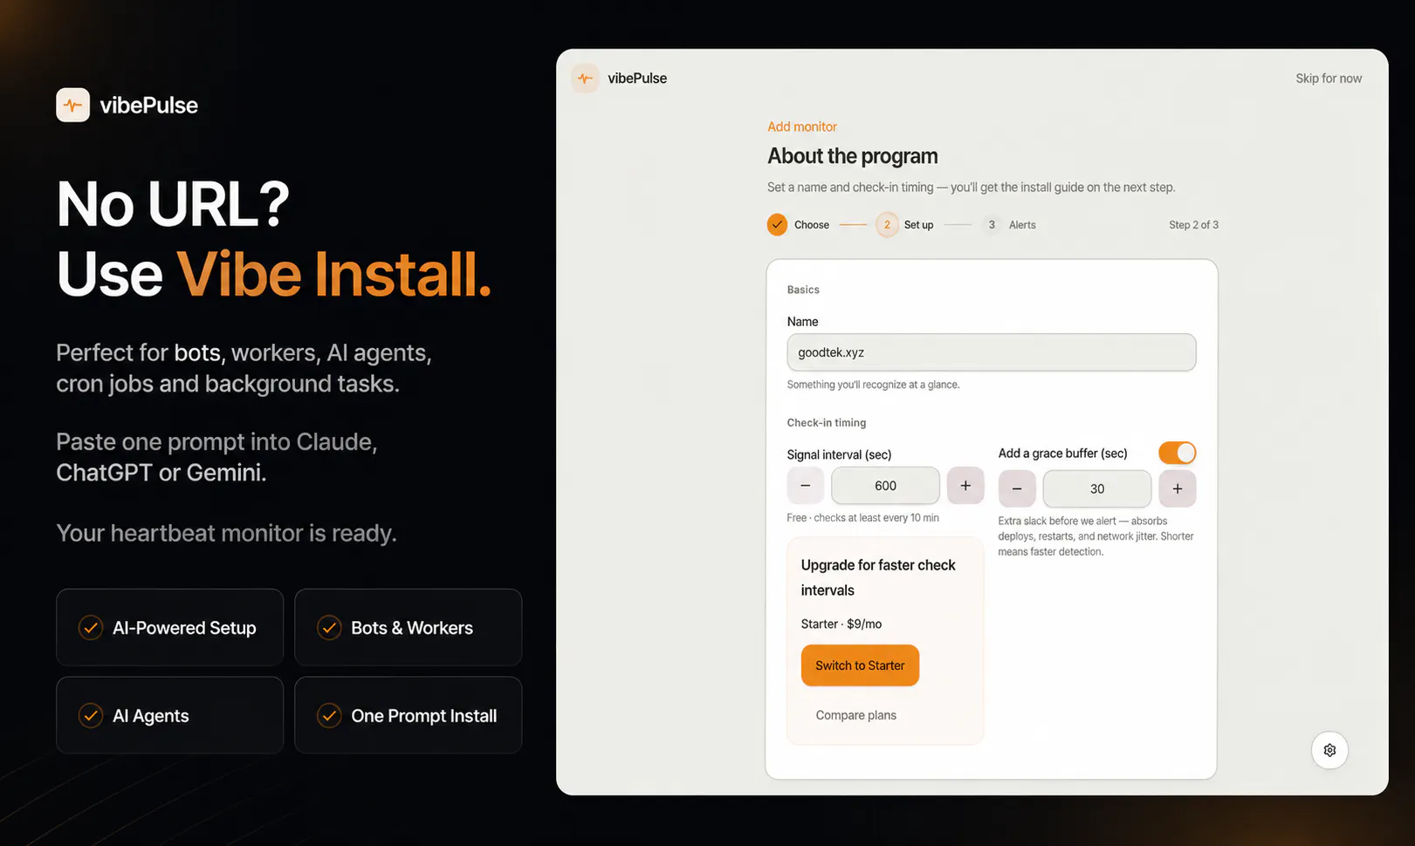Click the "Step 2 of 3" progress text
Screen dimensions: 1415x846
click(1193, 225)
